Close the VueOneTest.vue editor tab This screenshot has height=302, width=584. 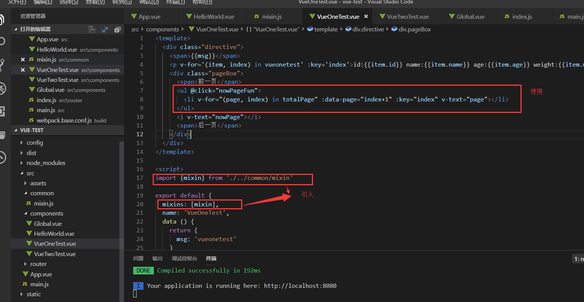coord(366,16)
